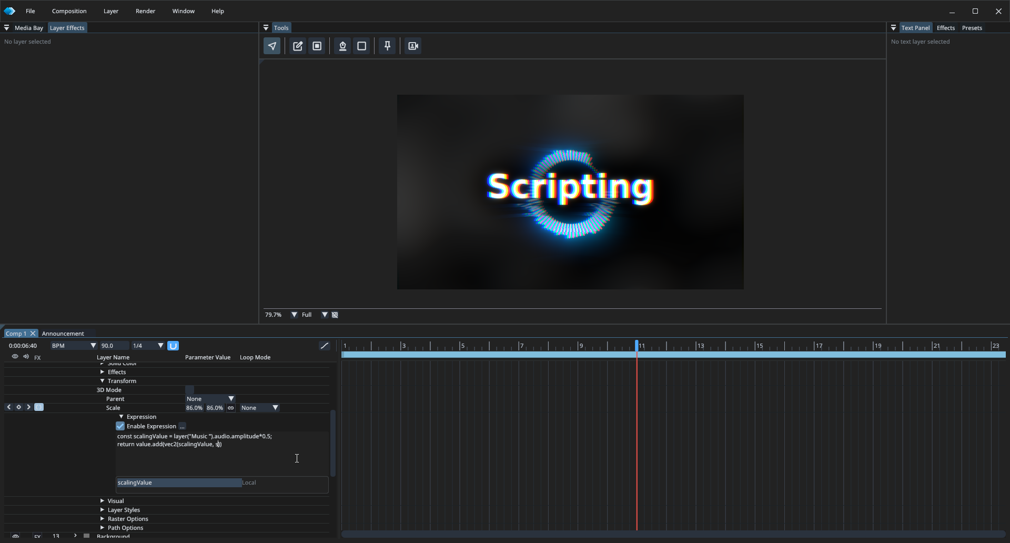Switch to the Layer Effects tab

point(67,28)
